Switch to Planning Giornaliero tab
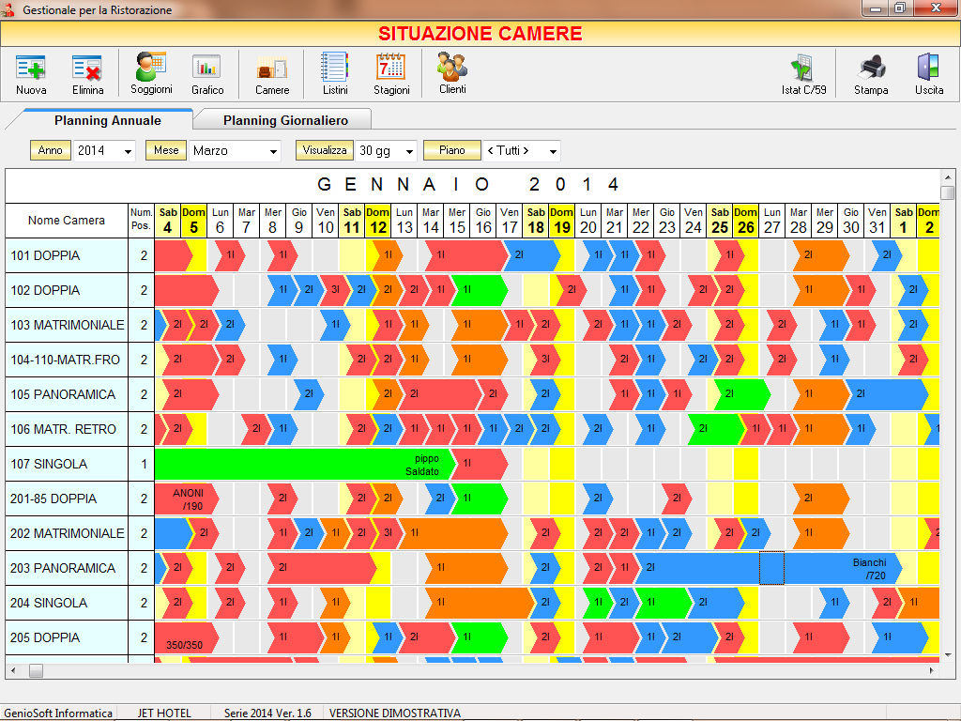The width and height of the screenshot is (961, 721). click(285, 120)
